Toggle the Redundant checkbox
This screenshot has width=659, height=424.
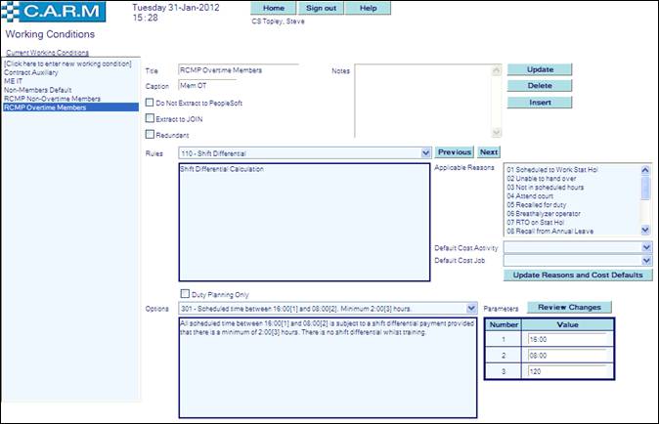[x=149, y=135]
